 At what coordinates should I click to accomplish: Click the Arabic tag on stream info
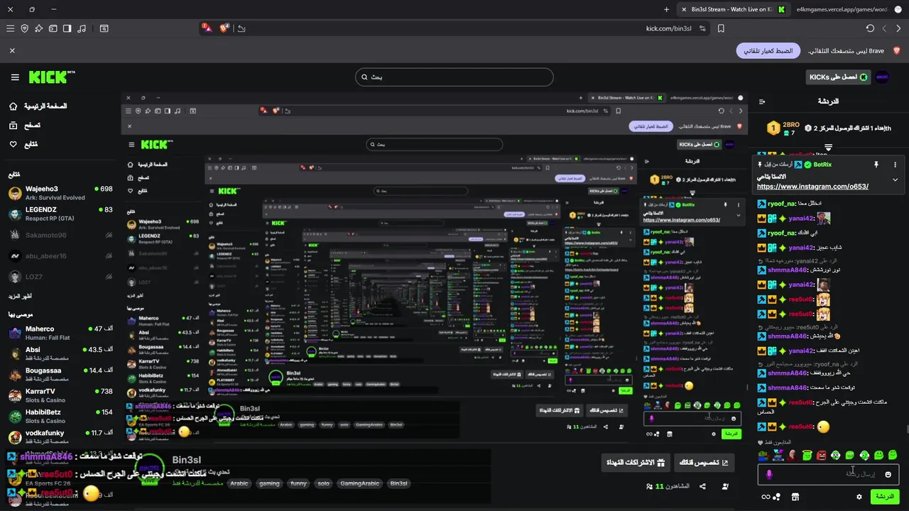[239, 483]
